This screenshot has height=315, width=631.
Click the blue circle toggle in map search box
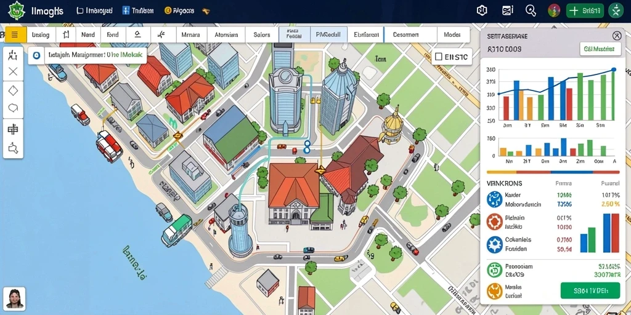(36, 55)
